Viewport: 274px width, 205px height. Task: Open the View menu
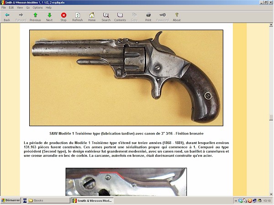[x=20, y=7]
